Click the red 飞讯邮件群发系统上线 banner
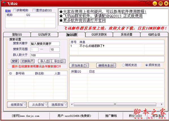The width and height of the screenshot is (169, 121). 115,28
